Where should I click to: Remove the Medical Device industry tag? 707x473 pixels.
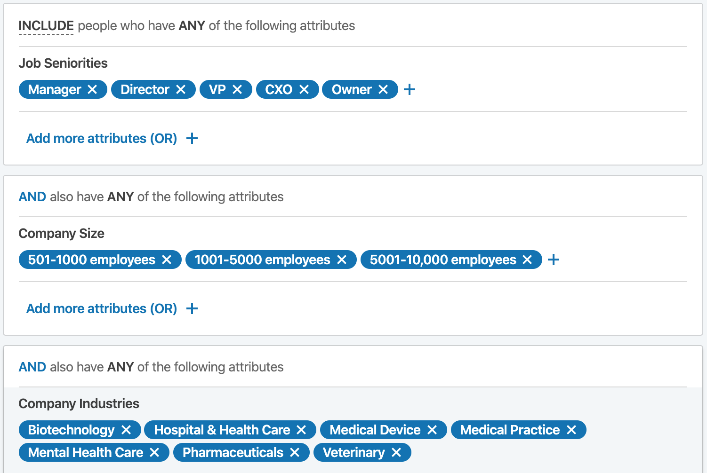[x=432, y=430]
